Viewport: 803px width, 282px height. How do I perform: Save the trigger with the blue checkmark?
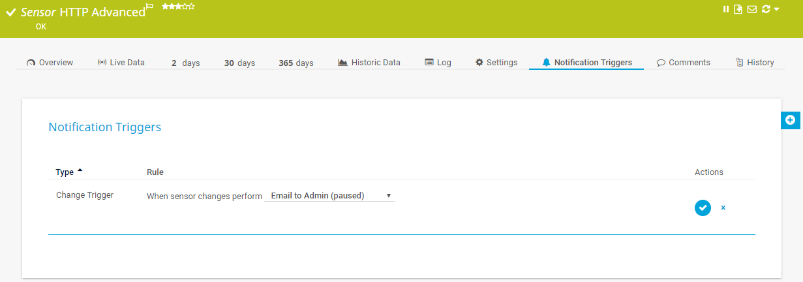tap(703, 208)
